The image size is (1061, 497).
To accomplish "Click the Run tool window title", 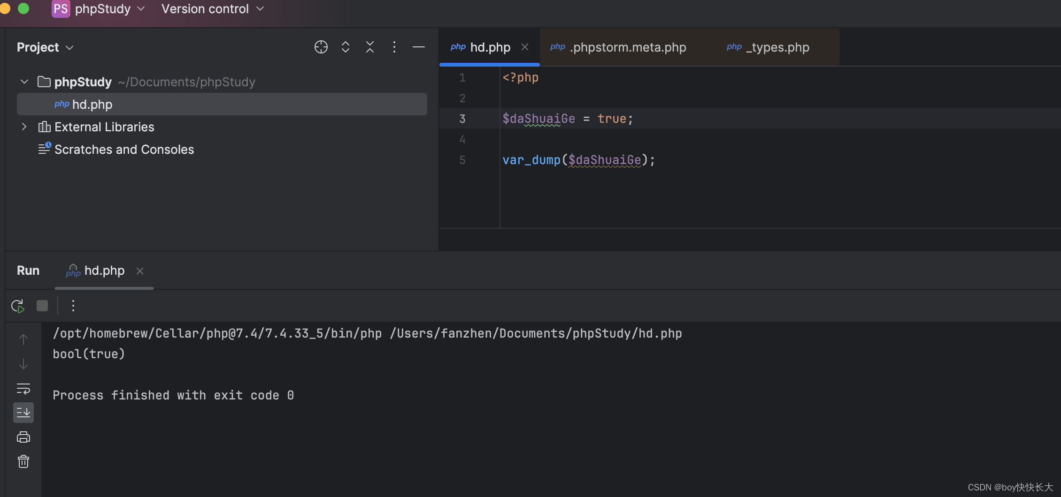I will tap(28, 271).
